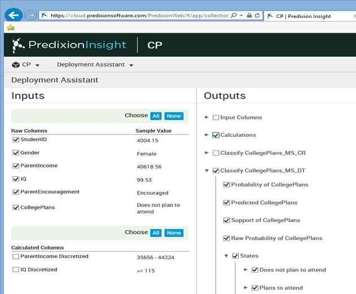Open the address bar dropdown arrow

[241, 15]
